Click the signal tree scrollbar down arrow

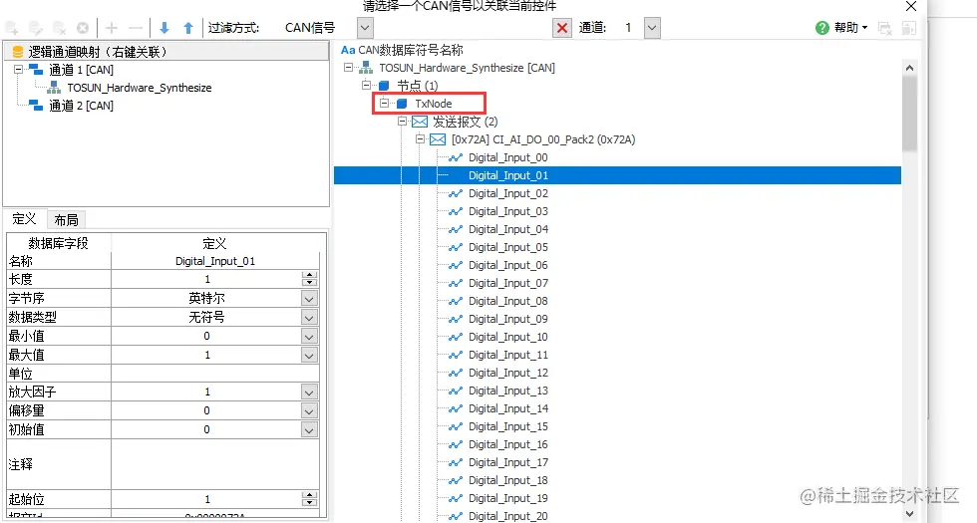click(909, 514)
